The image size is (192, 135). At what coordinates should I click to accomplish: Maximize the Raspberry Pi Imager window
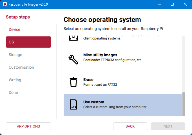pos(172,4)
